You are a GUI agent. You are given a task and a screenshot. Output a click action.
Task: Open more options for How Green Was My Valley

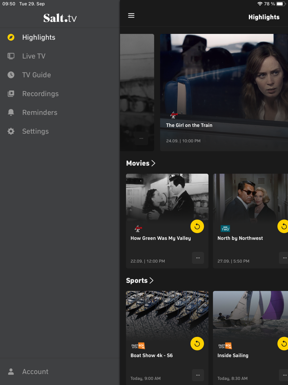[198, 258]
